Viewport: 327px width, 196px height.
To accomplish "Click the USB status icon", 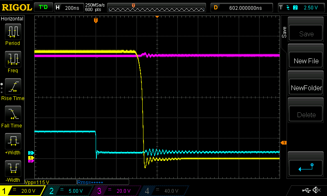I will [306, 190].
